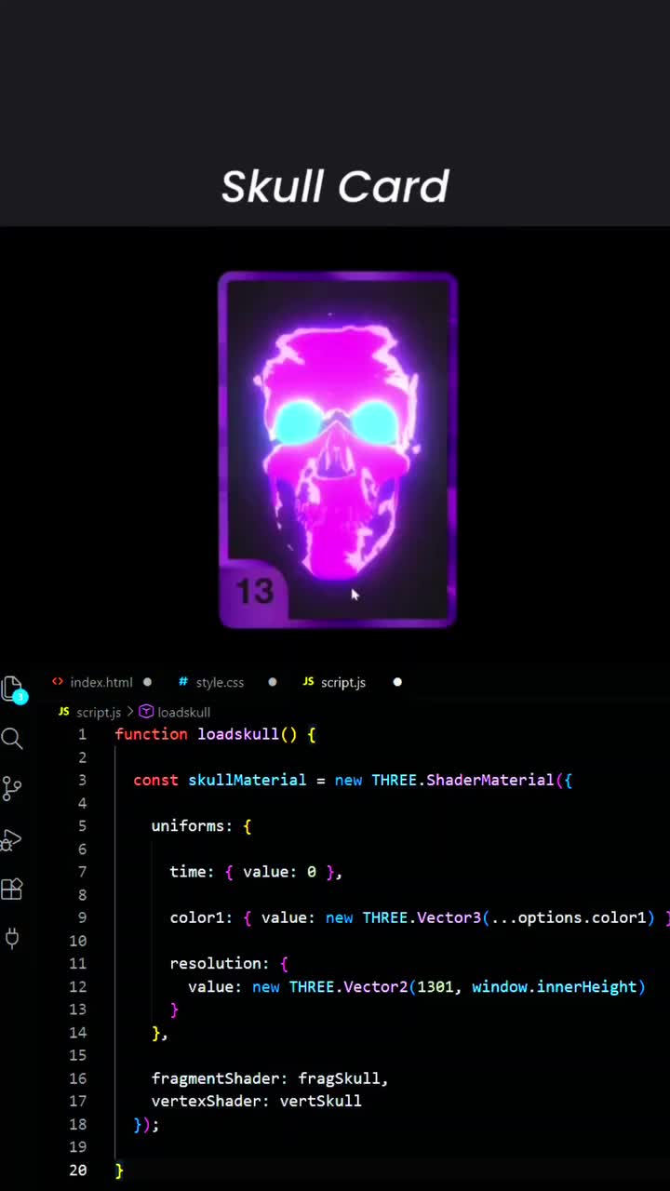Click 'fragmentShader:' key in line 16
The height and width of the screenshot is (1191, 670).
(x=220, y=1078)
